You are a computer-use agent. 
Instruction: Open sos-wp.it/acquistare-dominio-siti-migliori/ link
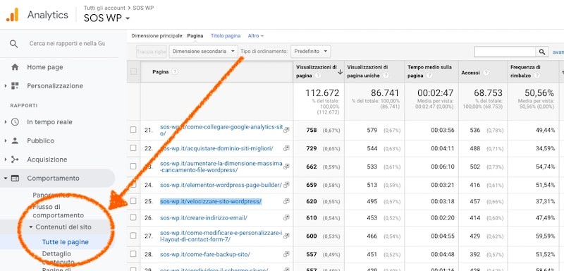(x=216, y=148)
